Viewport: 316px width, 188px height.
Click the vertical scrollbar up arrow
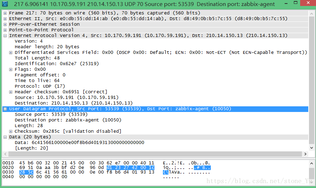click(311, 13)
